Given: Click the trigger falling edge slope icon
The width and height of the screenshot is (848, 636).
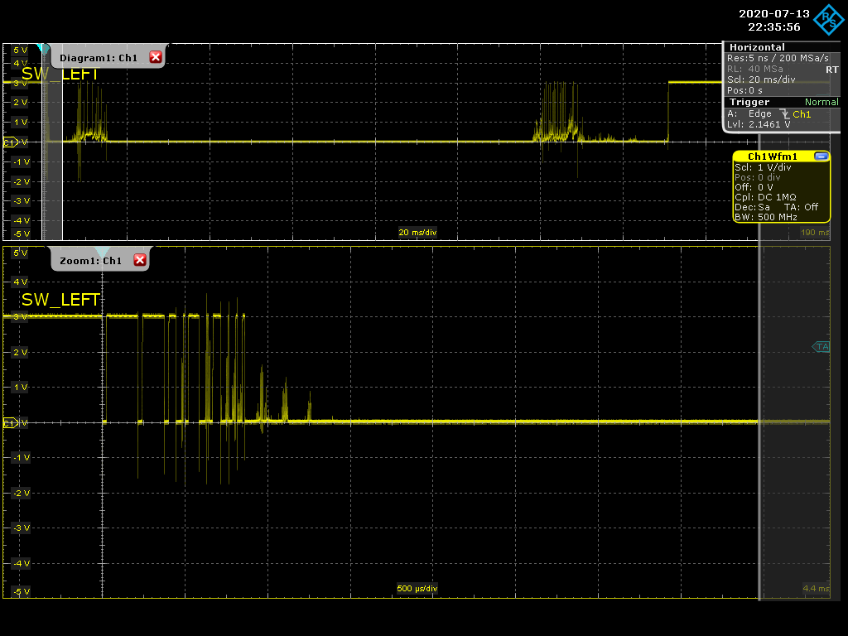Looking at the screenshot, I should pyautogui.click(x=783, y=114).
